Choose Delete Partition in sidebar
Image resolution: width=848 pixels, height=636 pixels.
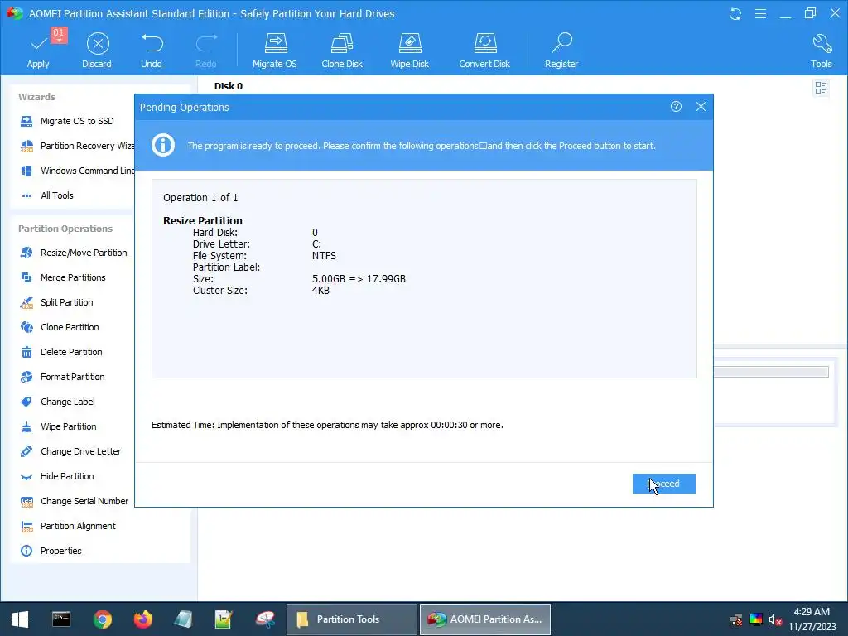[x=61, y=352]
